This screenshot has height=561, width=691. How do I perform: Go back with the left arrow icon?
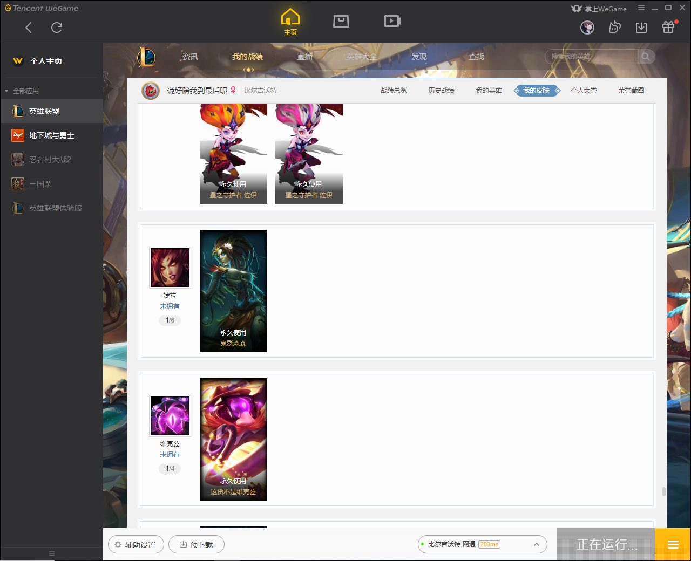pyautogui.click(x=29, y=28)
